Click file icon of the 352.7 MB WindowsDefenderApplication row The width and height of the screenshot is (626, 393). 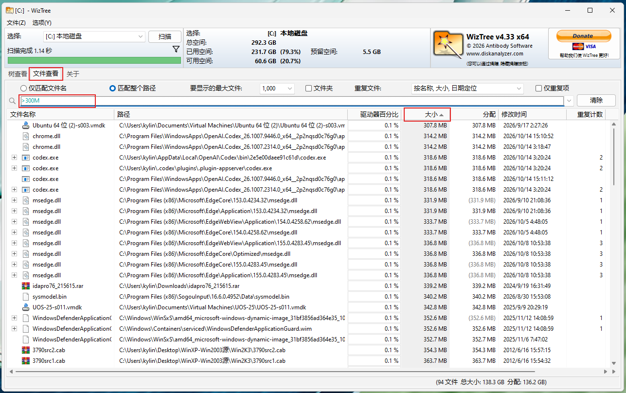click(26, 339)
